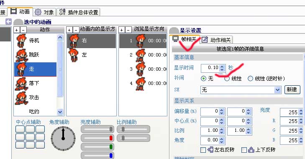Adjust the blue brightness slider
305x159 pixels.
(x=97, y=155)
